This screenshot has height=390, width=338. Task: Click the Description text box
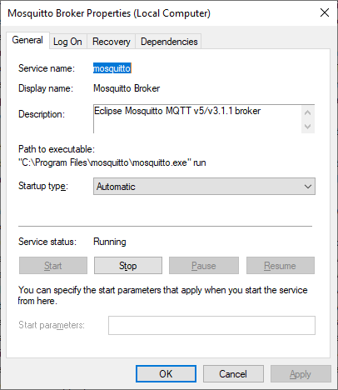click(x=197, y=119)
